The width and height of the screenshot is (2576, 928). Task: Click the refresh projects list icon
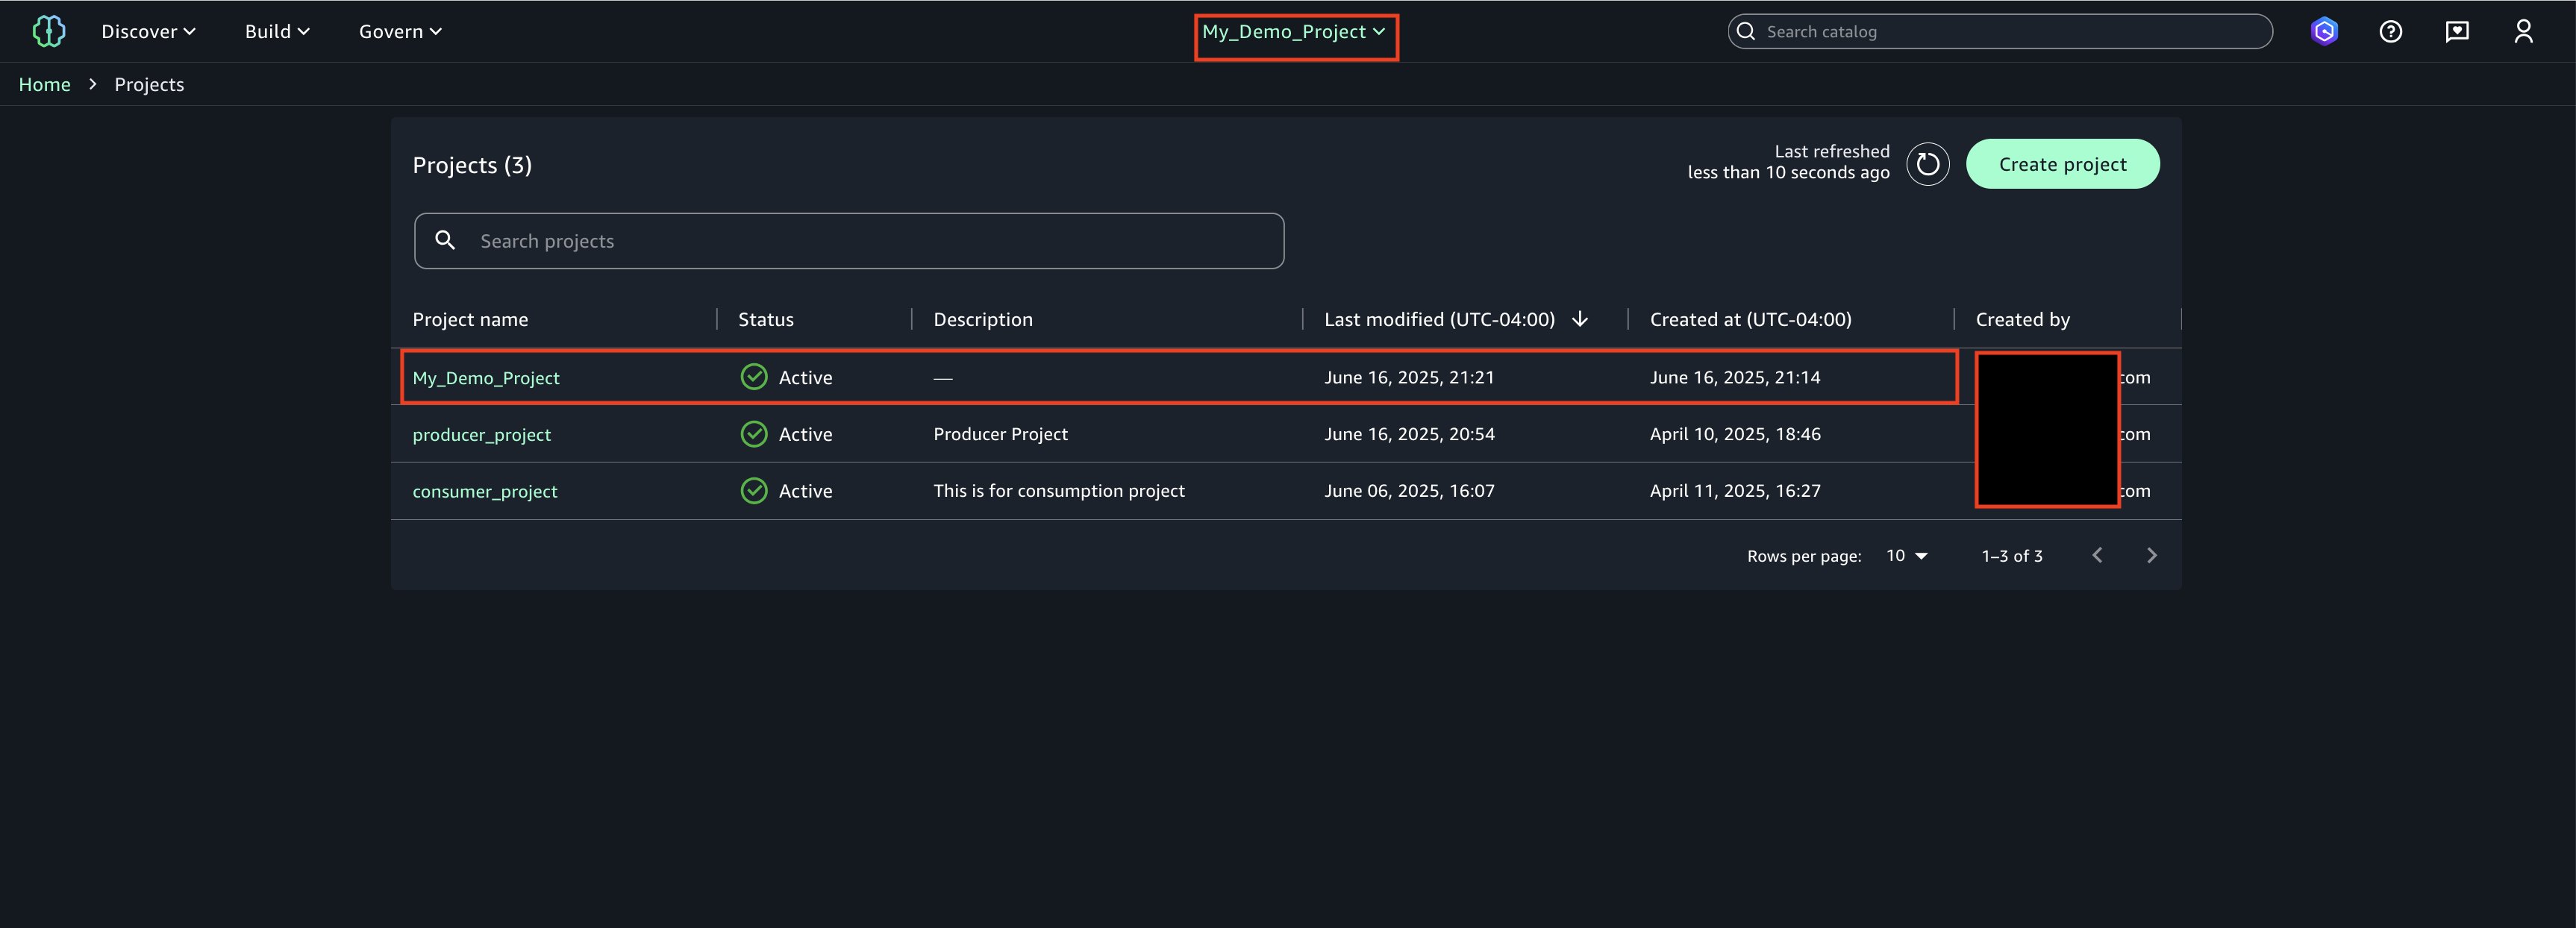(1927, 164)
